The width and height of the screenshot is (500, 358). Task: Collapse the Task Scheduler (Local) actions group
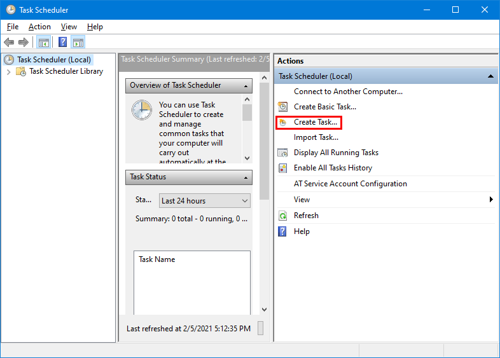click(490, 76)
